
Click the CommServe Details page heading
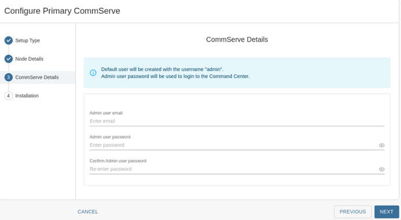click(x=237, y=40)
